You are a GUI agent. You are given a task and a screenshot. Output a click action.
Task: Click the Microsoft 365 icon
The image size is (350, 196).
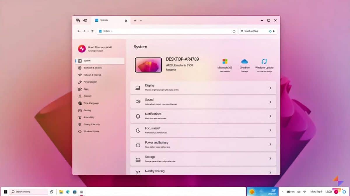225,61
